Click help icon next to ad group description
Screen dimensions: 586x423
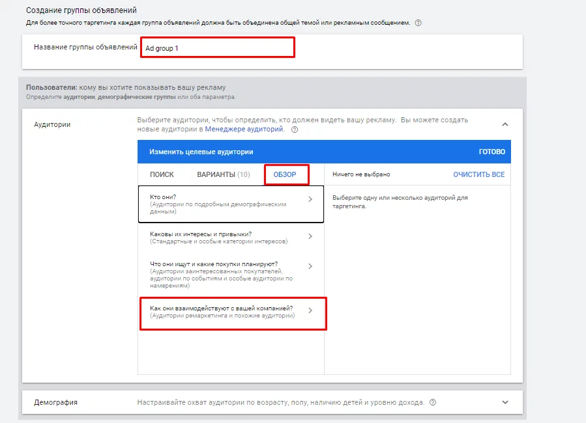point(418,23)
